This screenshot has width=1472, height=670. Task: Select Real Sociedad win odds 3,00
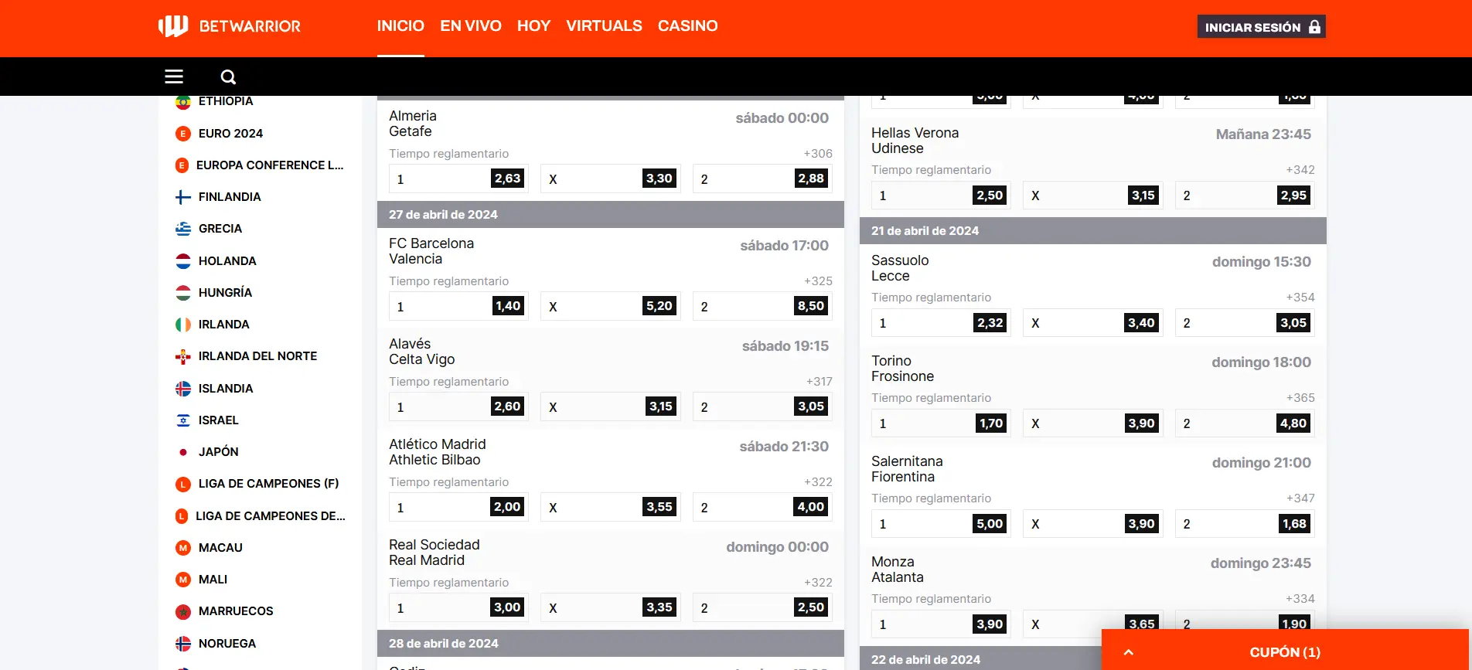click(x=459, y=607)
